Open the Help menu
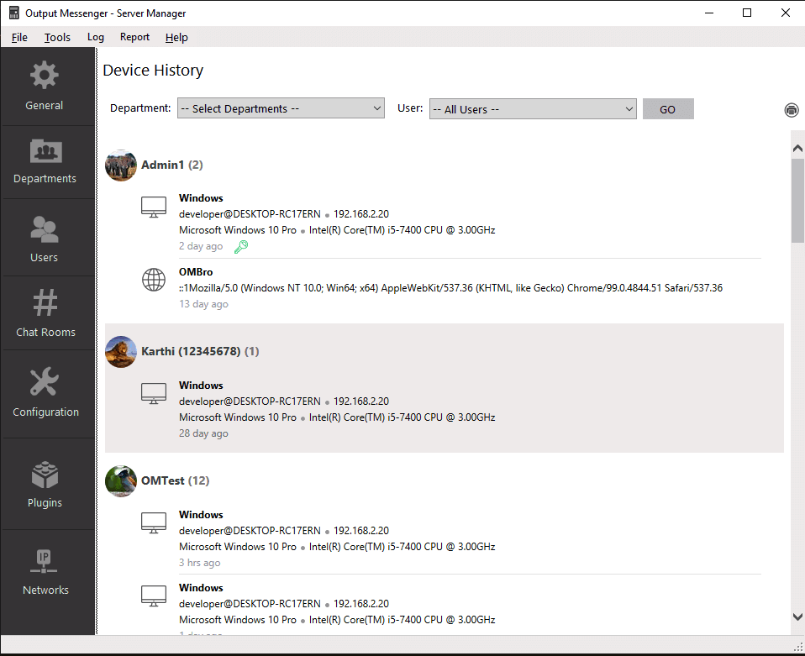This screenshot has height=656, width=805. coord(176,38)
